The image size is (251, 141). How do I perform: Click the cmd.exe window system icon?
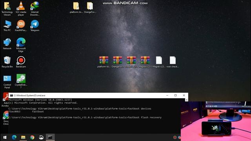11,96
